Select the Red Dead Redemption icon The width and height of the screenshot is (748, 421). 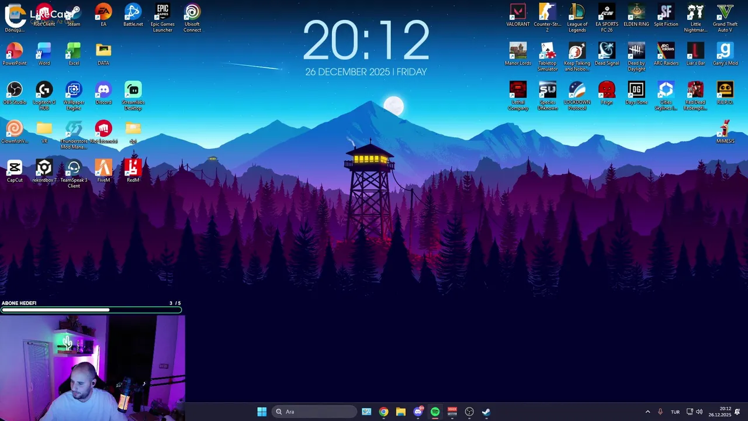click(695, 96)
